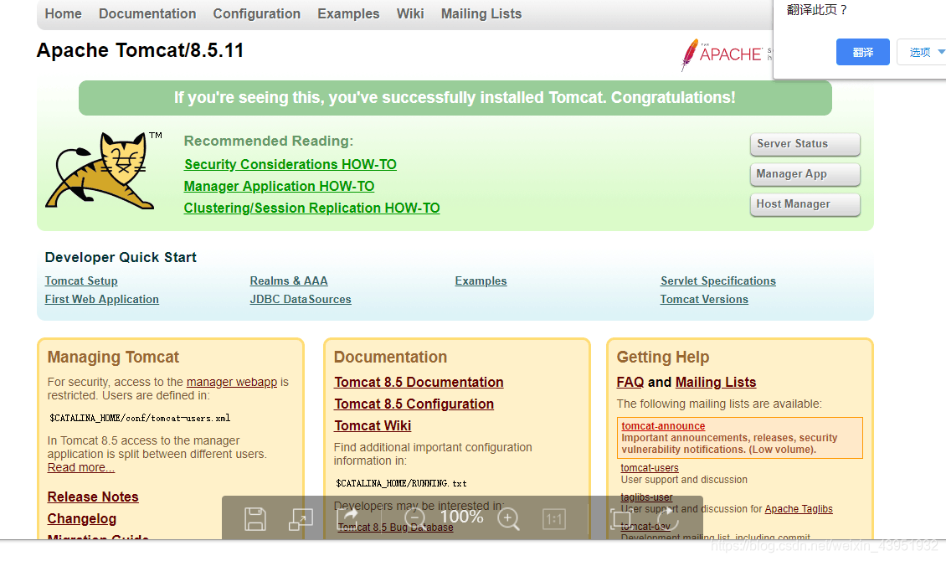The width and height of the screenshot is (946, 561).
Task: Click the pop-out window icon in the image toolbar
Action: pos(301,519)
